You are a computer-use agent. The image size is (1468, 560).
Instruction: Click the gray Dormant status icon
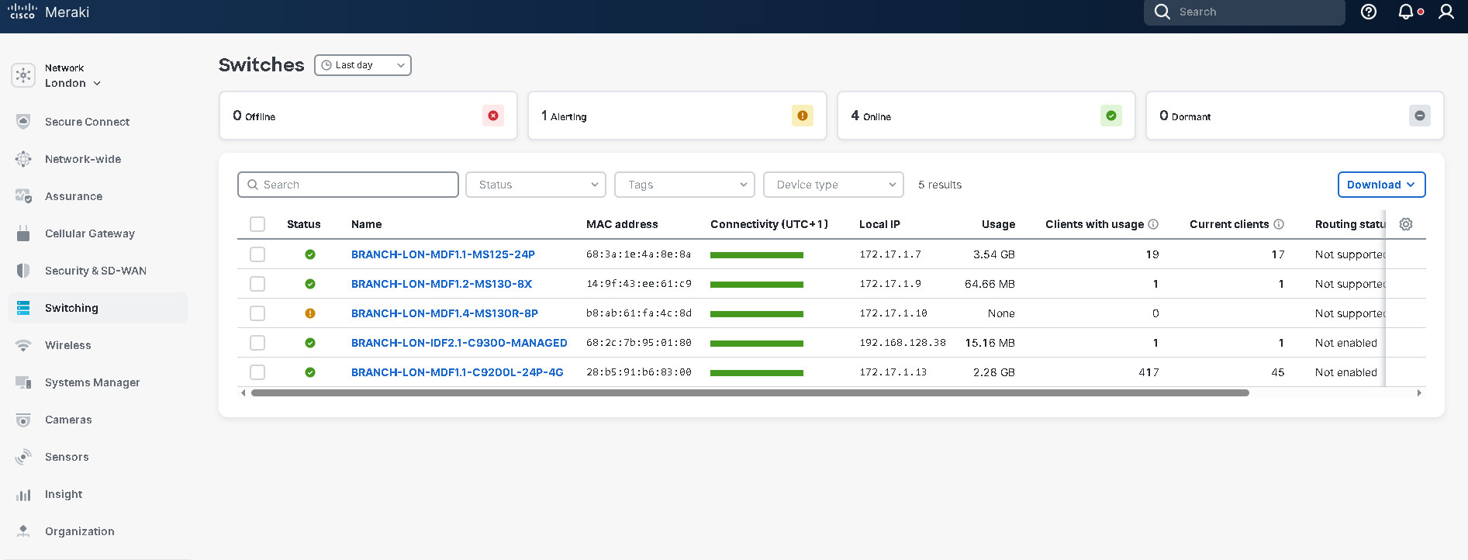(1420, 116)
